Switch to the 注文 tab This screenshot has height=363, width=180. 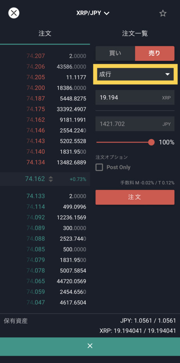[45, 34]
